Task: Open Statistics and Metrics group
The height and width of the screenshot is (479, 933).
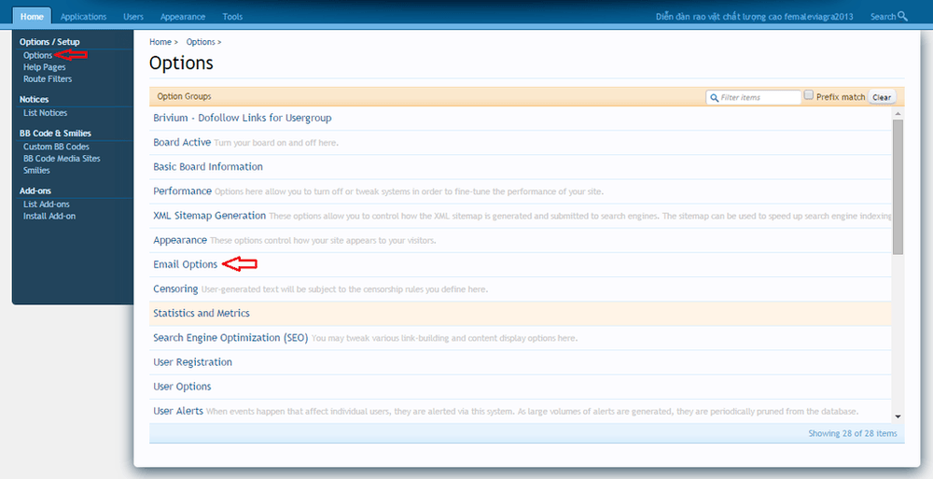Action: pyautogui.click(x=202, y=314)
